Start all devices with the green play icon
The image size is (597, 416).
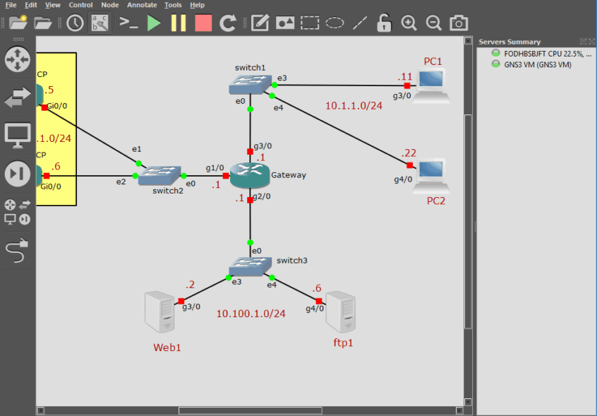154,23
